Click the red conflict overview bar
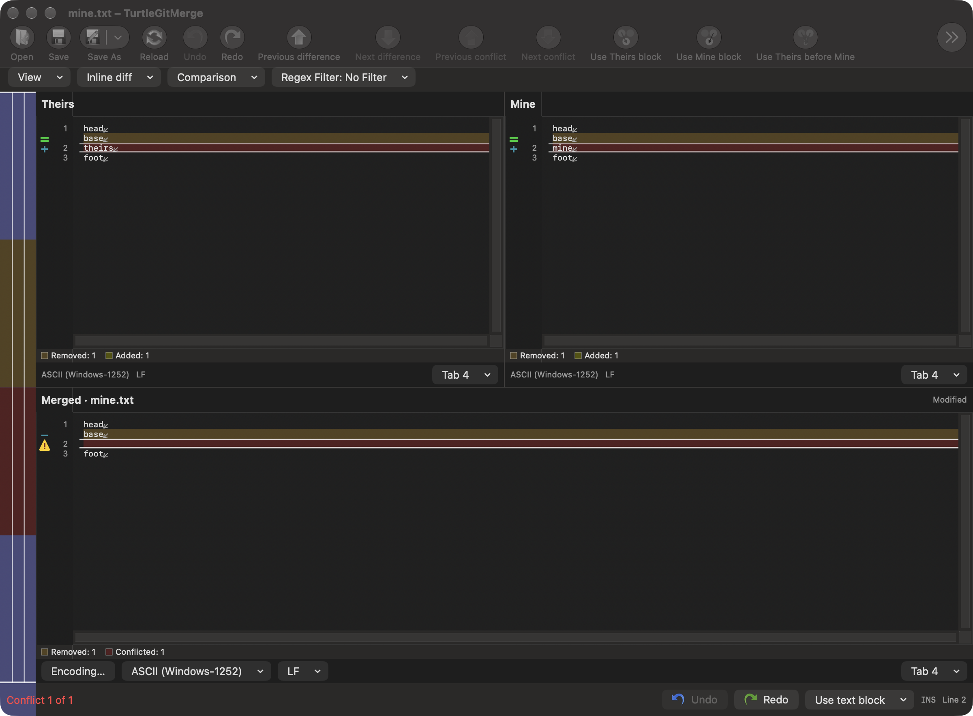The width and height of the screenshot is (973, 716). click(x=18, y=461)
